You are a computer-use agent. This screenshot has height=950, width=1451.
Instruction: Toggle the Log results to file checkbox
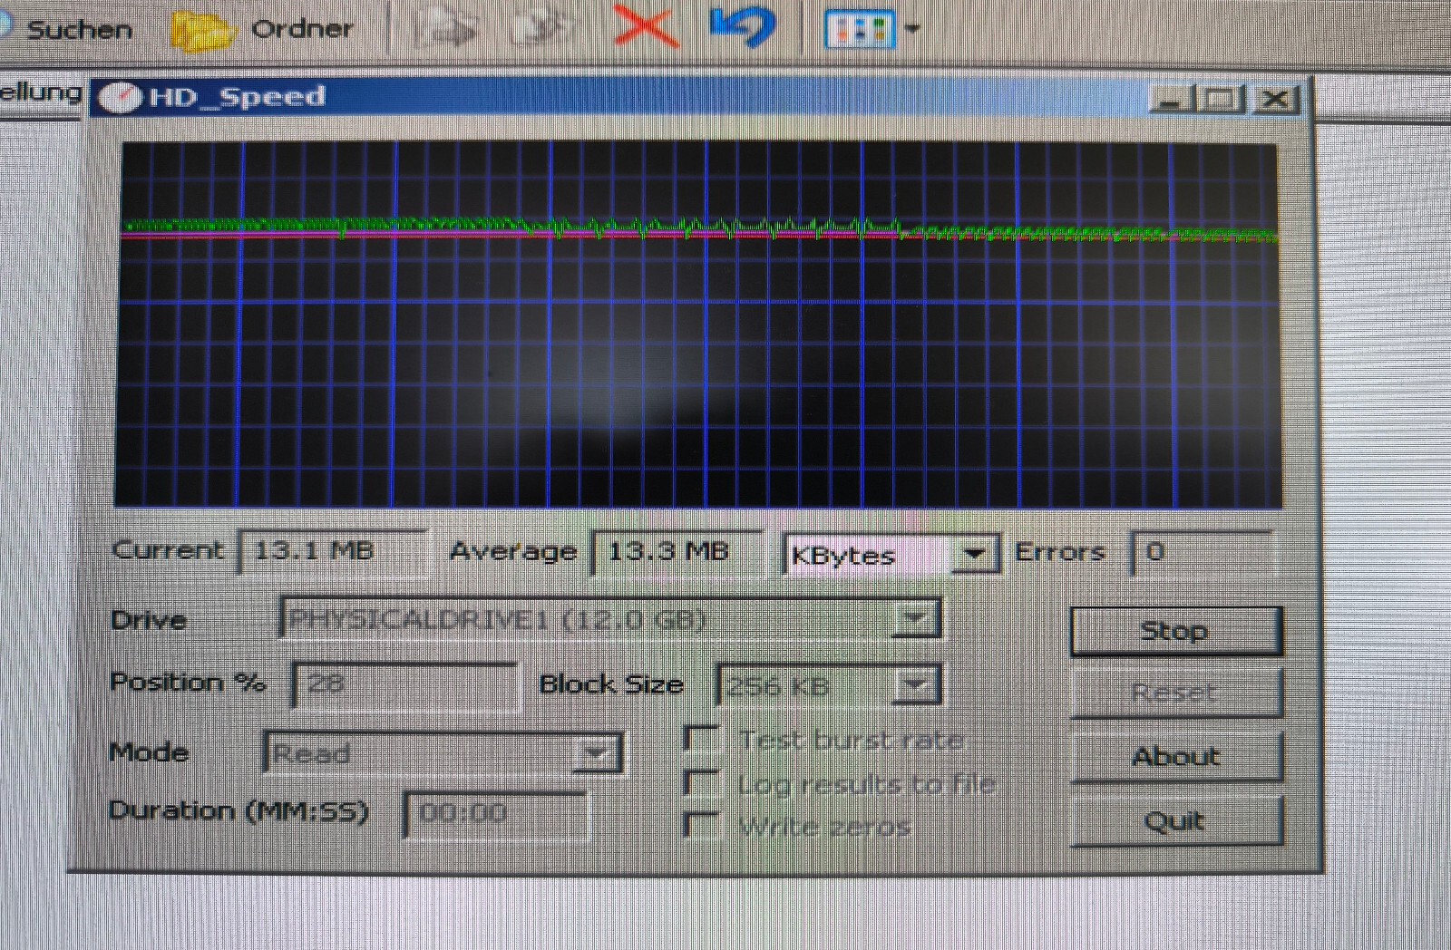pos(701,782)
